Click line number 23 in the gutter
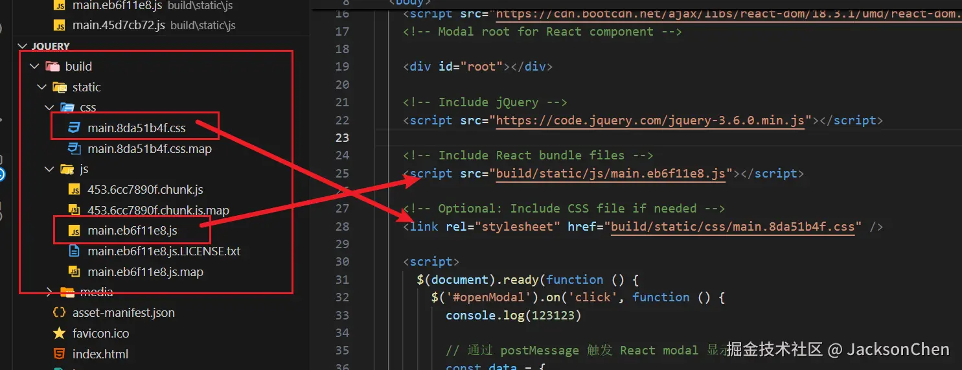The image size is (962, 370). click(341, 137)
